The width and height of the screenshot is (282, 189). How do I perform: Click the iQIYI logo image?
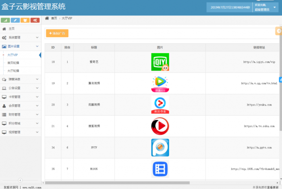point(160,62)
